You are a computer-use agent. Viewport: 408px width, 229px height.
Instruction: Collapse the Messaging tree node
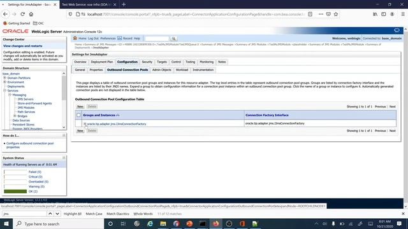coord(10,95)
